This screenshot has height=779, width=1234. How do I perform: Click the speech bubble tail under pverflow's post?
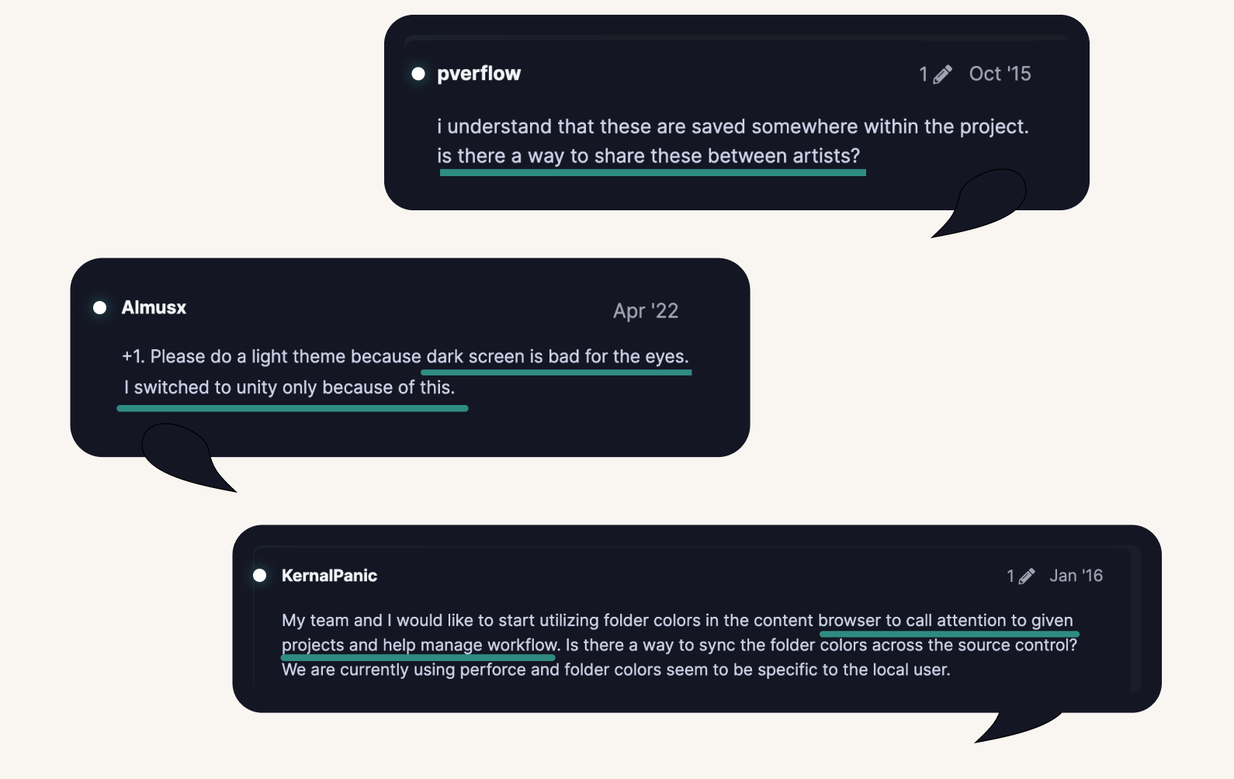[x=982, y=203]
